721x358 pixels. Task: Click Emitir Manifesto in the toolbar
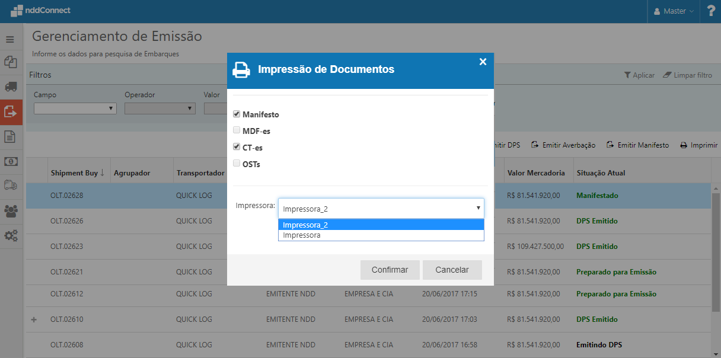pos(643,144)
